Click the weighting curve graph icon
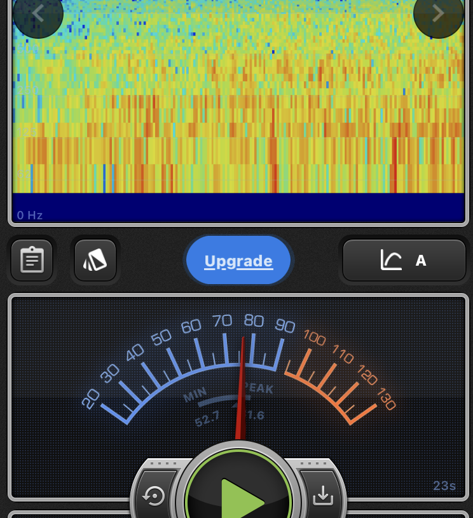 pos(391,260)
